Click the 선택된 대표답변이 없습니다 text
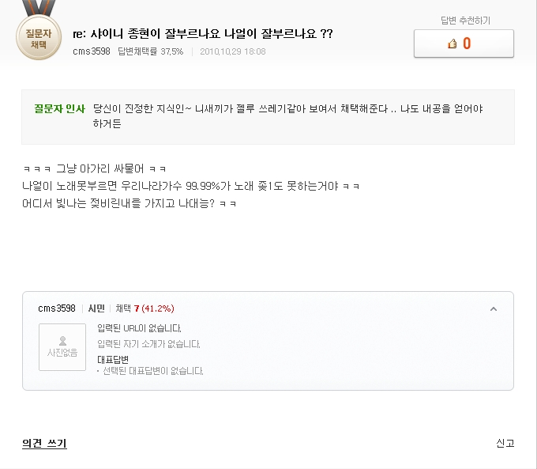Screen dimensions: 537x469 point(153,371)
